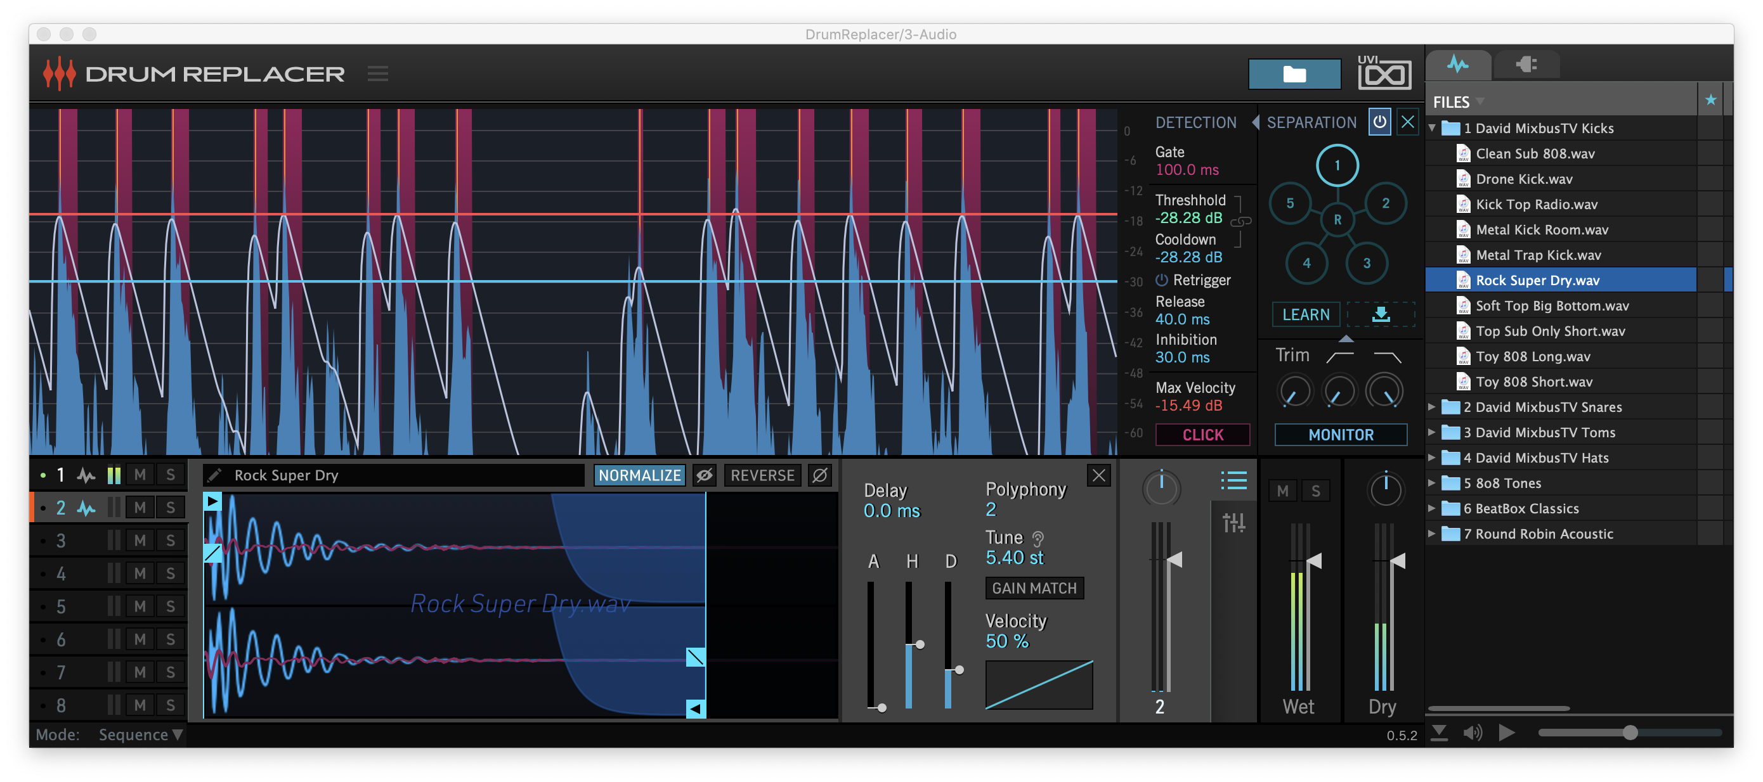This screenshot has height=782, width=1763.
Task: Toggle the Separation power button
Action: coord(1379,122)
